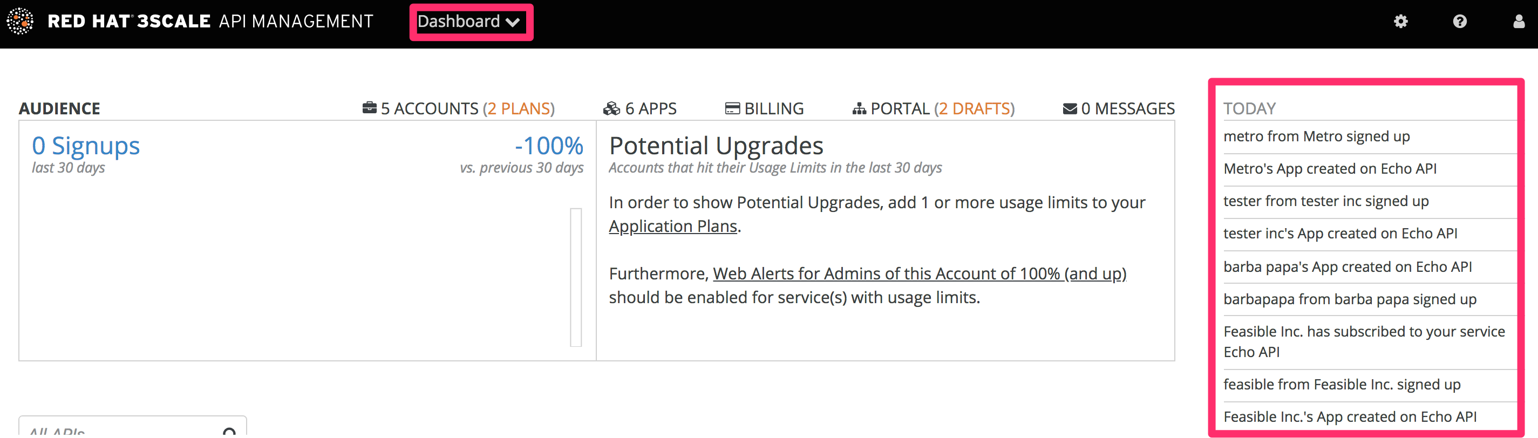Screen dimensions: 1538x438
Task: Follow the Application Plans link
Action: [x=673, y=226]
